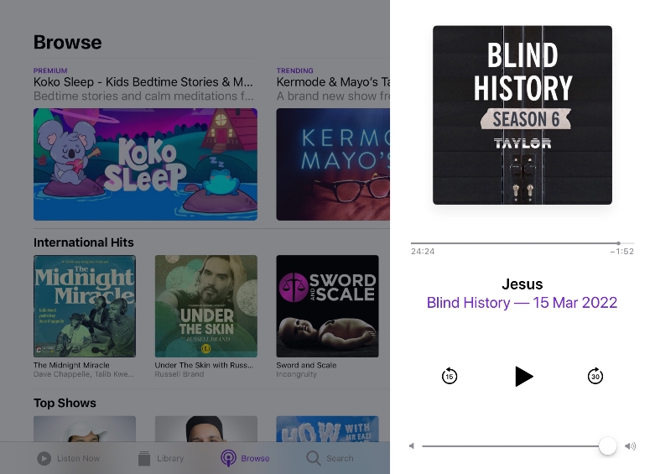The width and height of the screenshot is (655, 474).
Task: Click the Search magnifier icon
Action: pos(314,458)
